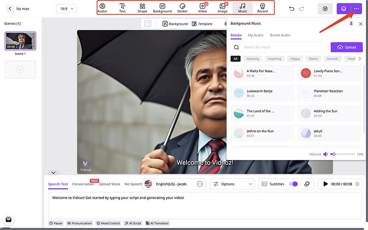Screen dimensions: 368x230
Task: Expand the Options dropdown
Action: [x=232, y=184]
